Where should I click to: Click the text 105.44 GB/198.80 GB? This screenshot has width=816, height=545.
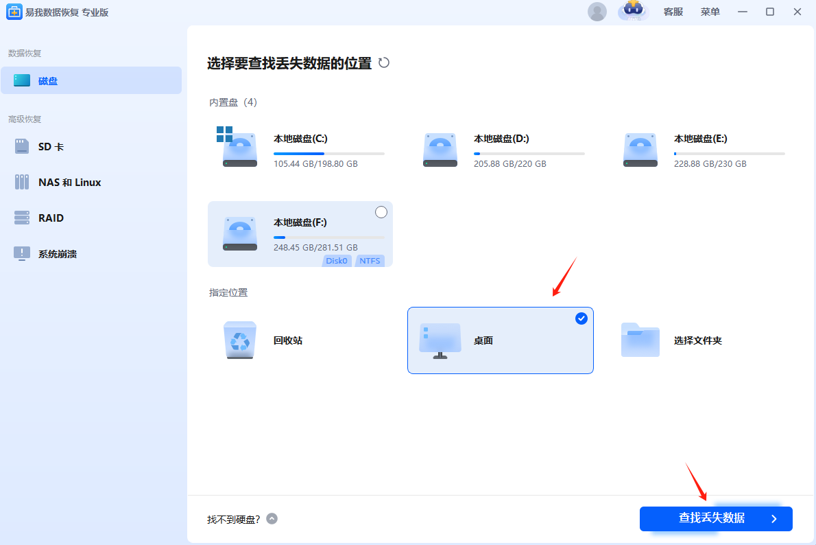tap(315, 163)
